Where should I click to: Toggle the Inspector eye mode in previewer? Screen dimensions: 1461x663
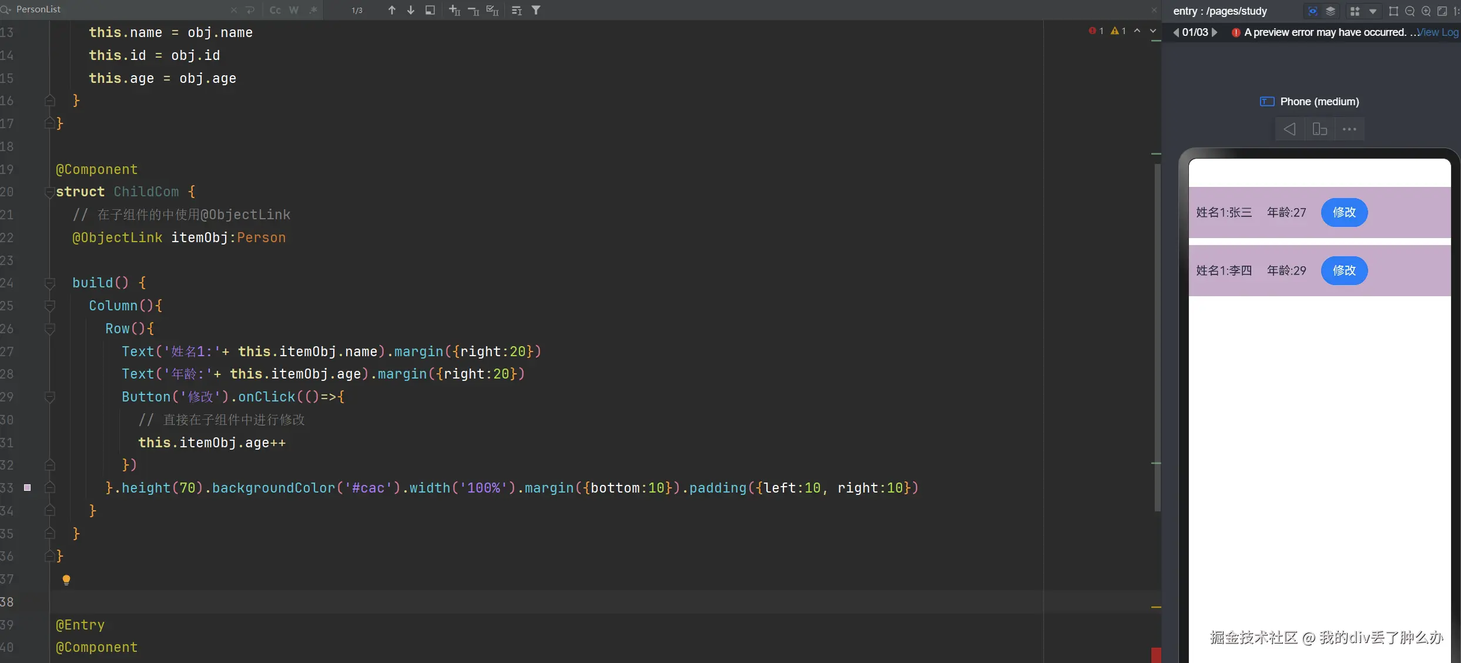click(1312, 11)
